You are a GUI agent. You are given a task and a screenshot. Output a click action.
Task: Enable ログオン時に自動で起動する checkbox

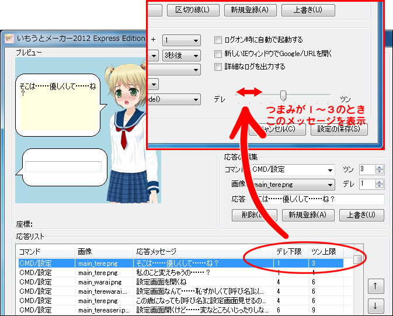(218, 40)
